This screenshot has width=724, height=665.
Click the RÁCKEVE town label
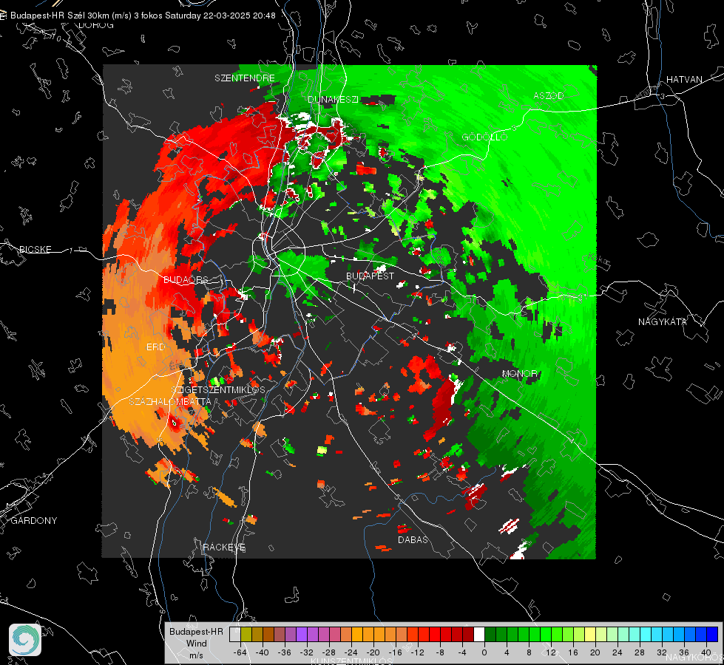pyautogui.click(x=224, y=547)
